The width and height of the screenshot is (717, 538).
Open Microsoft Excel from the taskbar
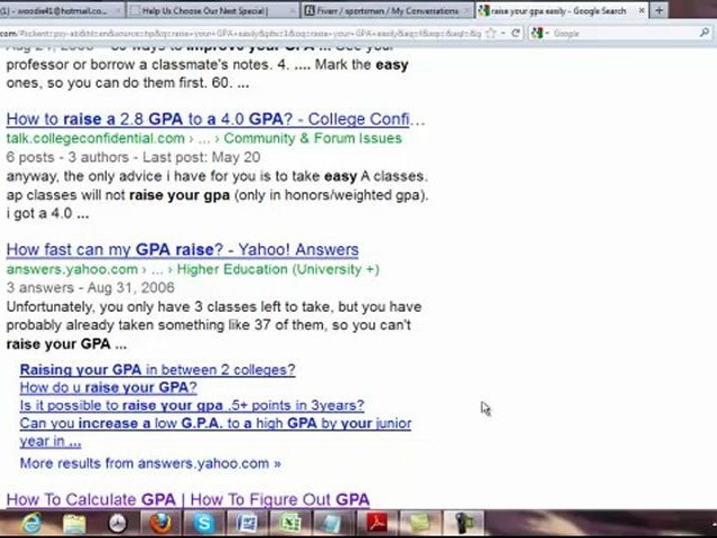[x=289, y=524]
